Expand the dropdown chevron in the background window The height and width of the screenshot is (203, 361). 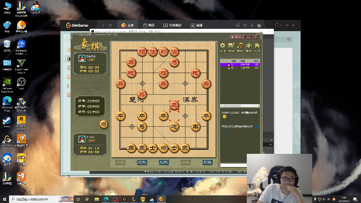pyautogui.click(x=270, y=144)
